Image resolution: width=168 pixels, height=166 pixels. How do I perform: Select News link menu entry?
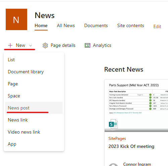pos(34,120)
